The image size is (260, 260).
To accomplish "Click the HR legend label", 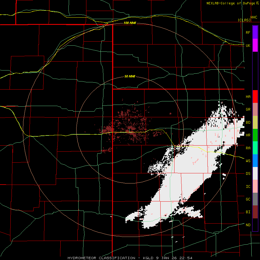I will [x=248, y=135].
